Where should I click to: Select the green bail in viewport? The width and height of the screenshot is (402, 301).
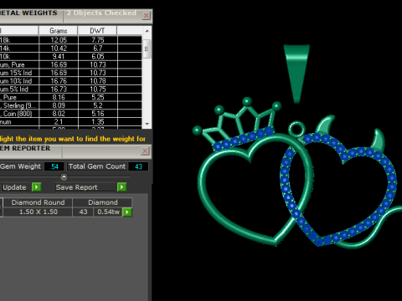coord(296,74)
